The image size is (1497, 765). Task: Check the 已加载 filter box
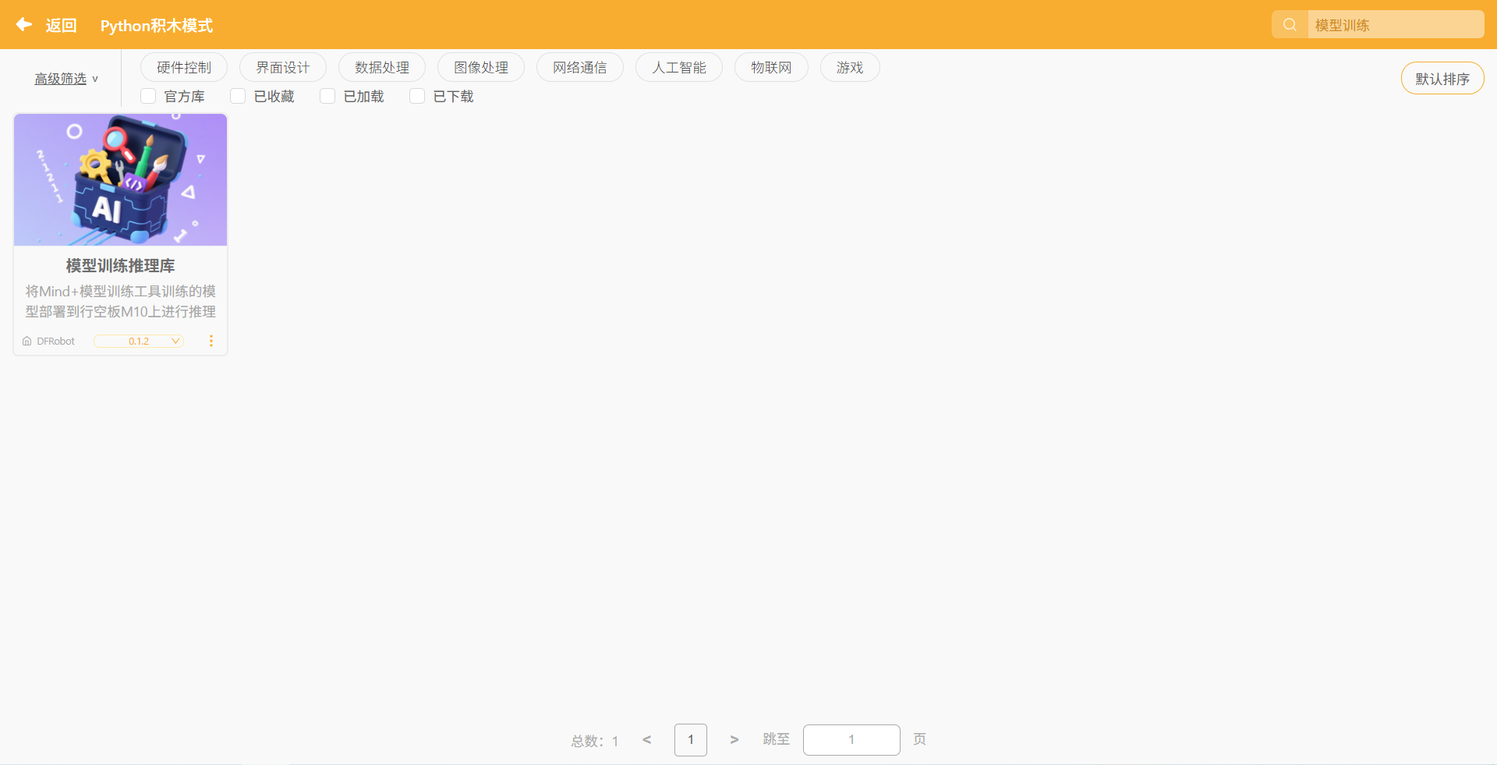point(327,96)
